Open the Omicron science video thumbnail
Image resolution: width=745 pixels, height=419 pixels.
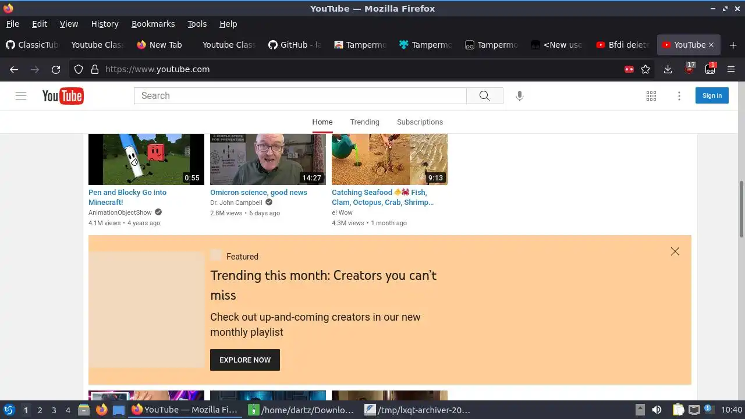click(268, 159)
